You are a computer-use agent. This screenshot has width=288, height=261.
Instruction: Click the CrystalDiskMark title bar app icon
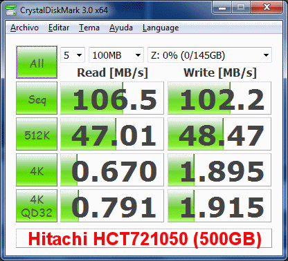pyautogui.click(x=11, y=10)
